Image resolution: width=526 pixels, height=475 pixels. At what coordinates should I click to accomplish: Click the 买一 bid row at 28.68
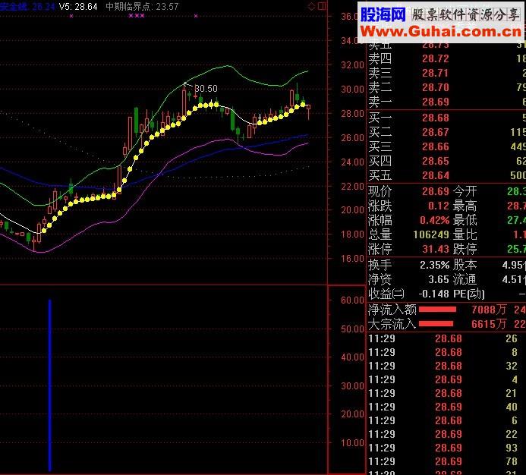[x=447, y=118]
